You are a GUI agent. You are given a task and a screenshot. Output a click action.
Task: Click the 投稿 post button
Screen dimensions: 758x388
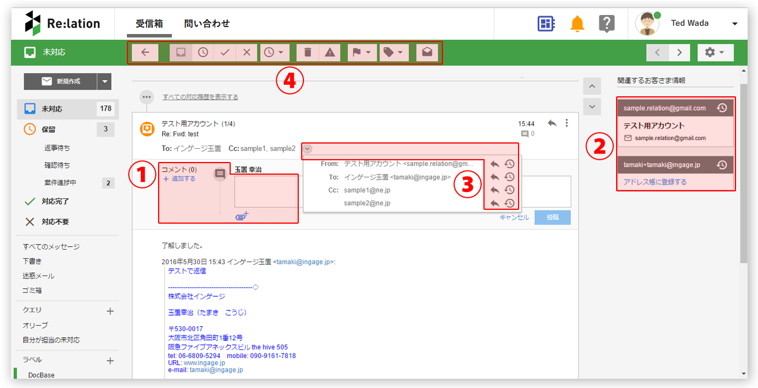pyautogui.click(x=553, y=217)
